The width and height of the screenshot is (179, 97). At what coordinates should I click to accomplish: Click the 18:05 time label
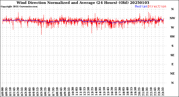click(x=123, y=92)
